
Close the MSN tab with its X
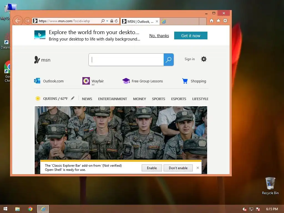157,21
